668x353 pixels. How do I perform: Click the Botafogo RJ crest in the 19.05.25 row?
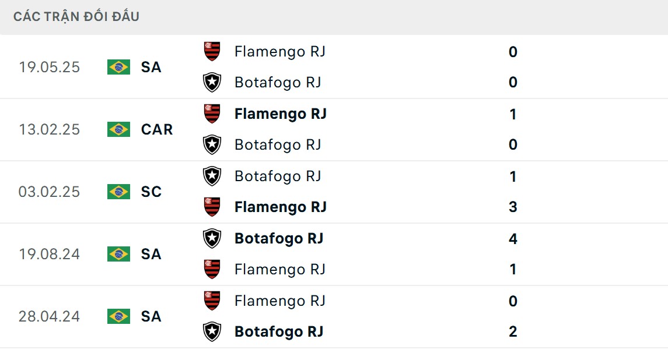tap(212, 82)
